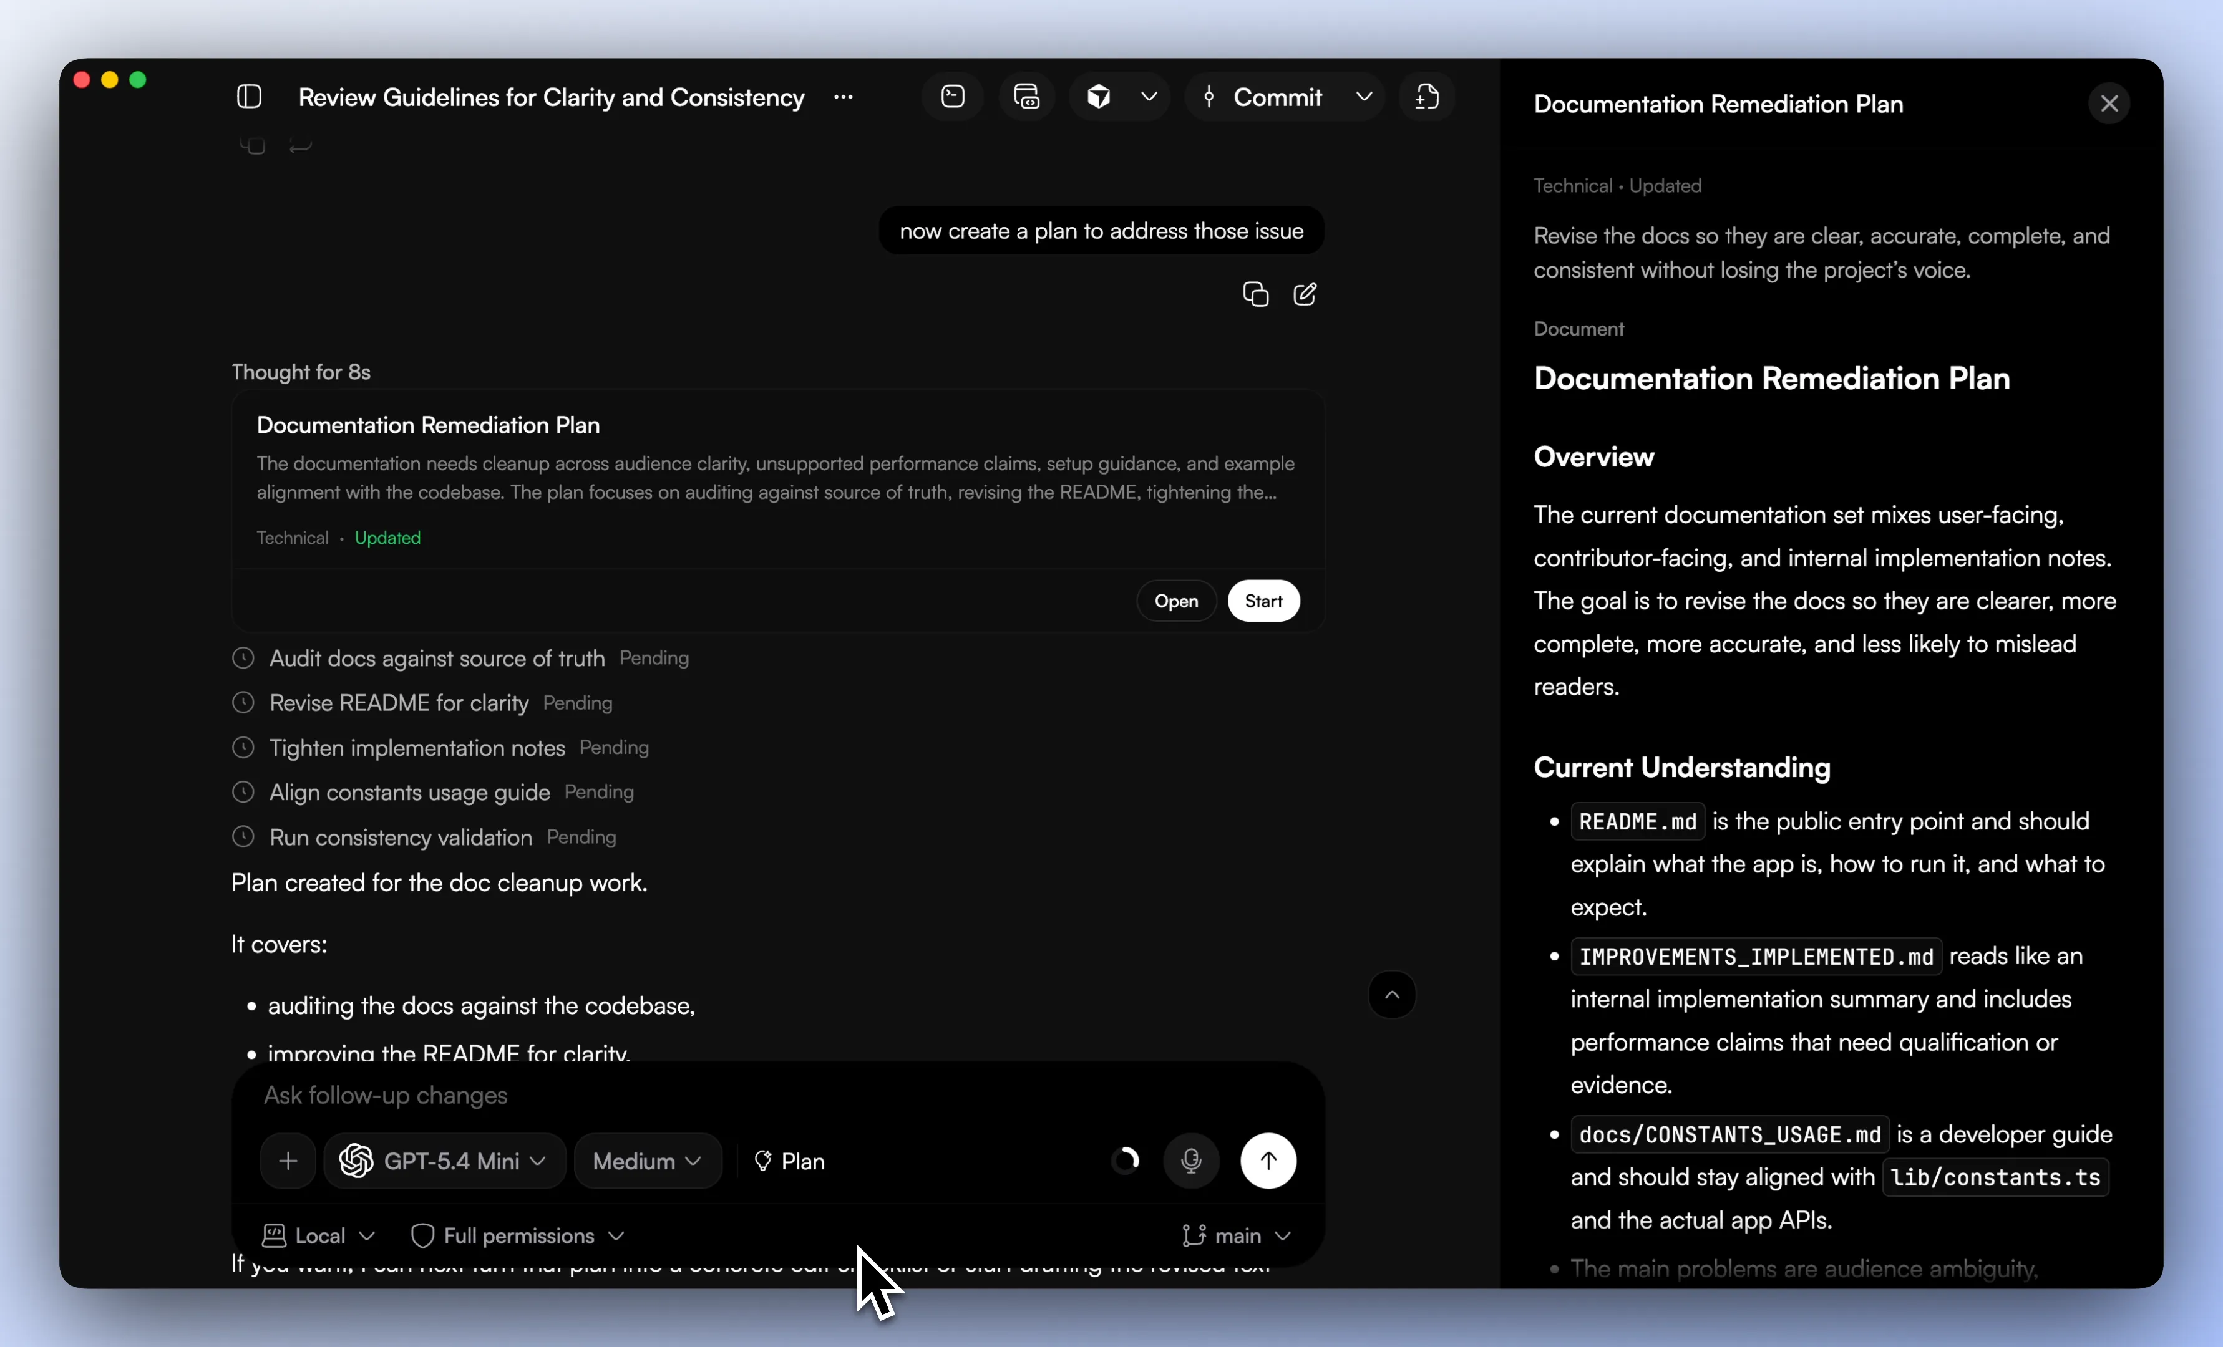Click the green 'Updated' status label on card
Screen dimensions: 2223x1347
point(387,538)
